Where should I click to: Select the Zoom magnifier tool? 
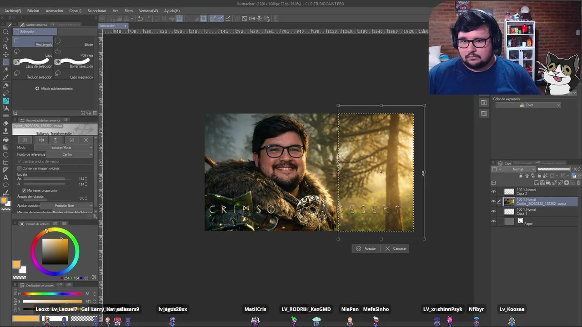tap(6, 31)
